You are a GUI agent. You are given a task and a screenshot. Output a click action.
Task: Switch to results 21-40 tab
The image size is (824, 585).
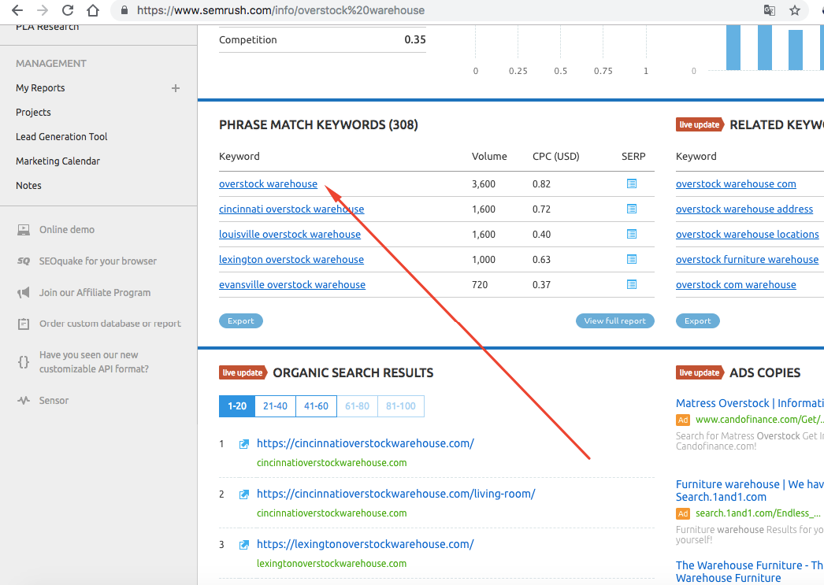(x=276, y=406)
